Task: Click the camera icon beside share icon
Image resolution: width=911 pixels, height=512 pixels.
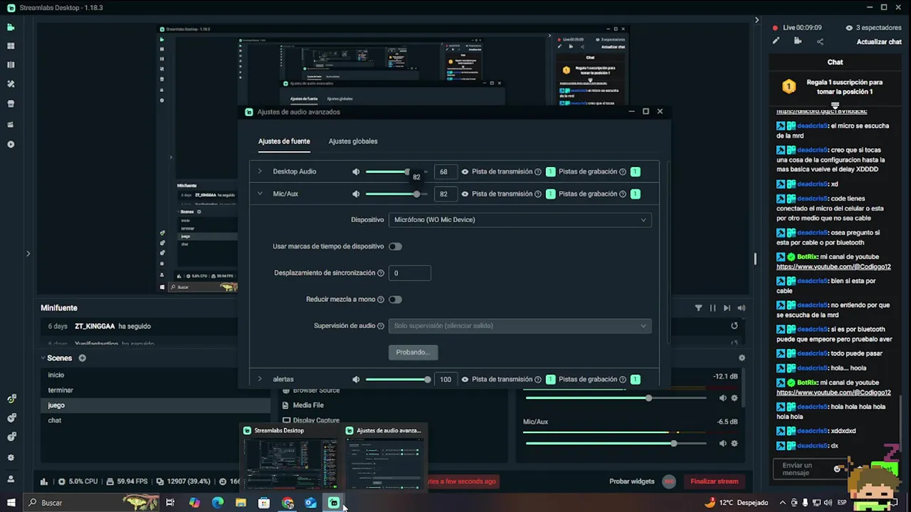Action: click(798, 41)
